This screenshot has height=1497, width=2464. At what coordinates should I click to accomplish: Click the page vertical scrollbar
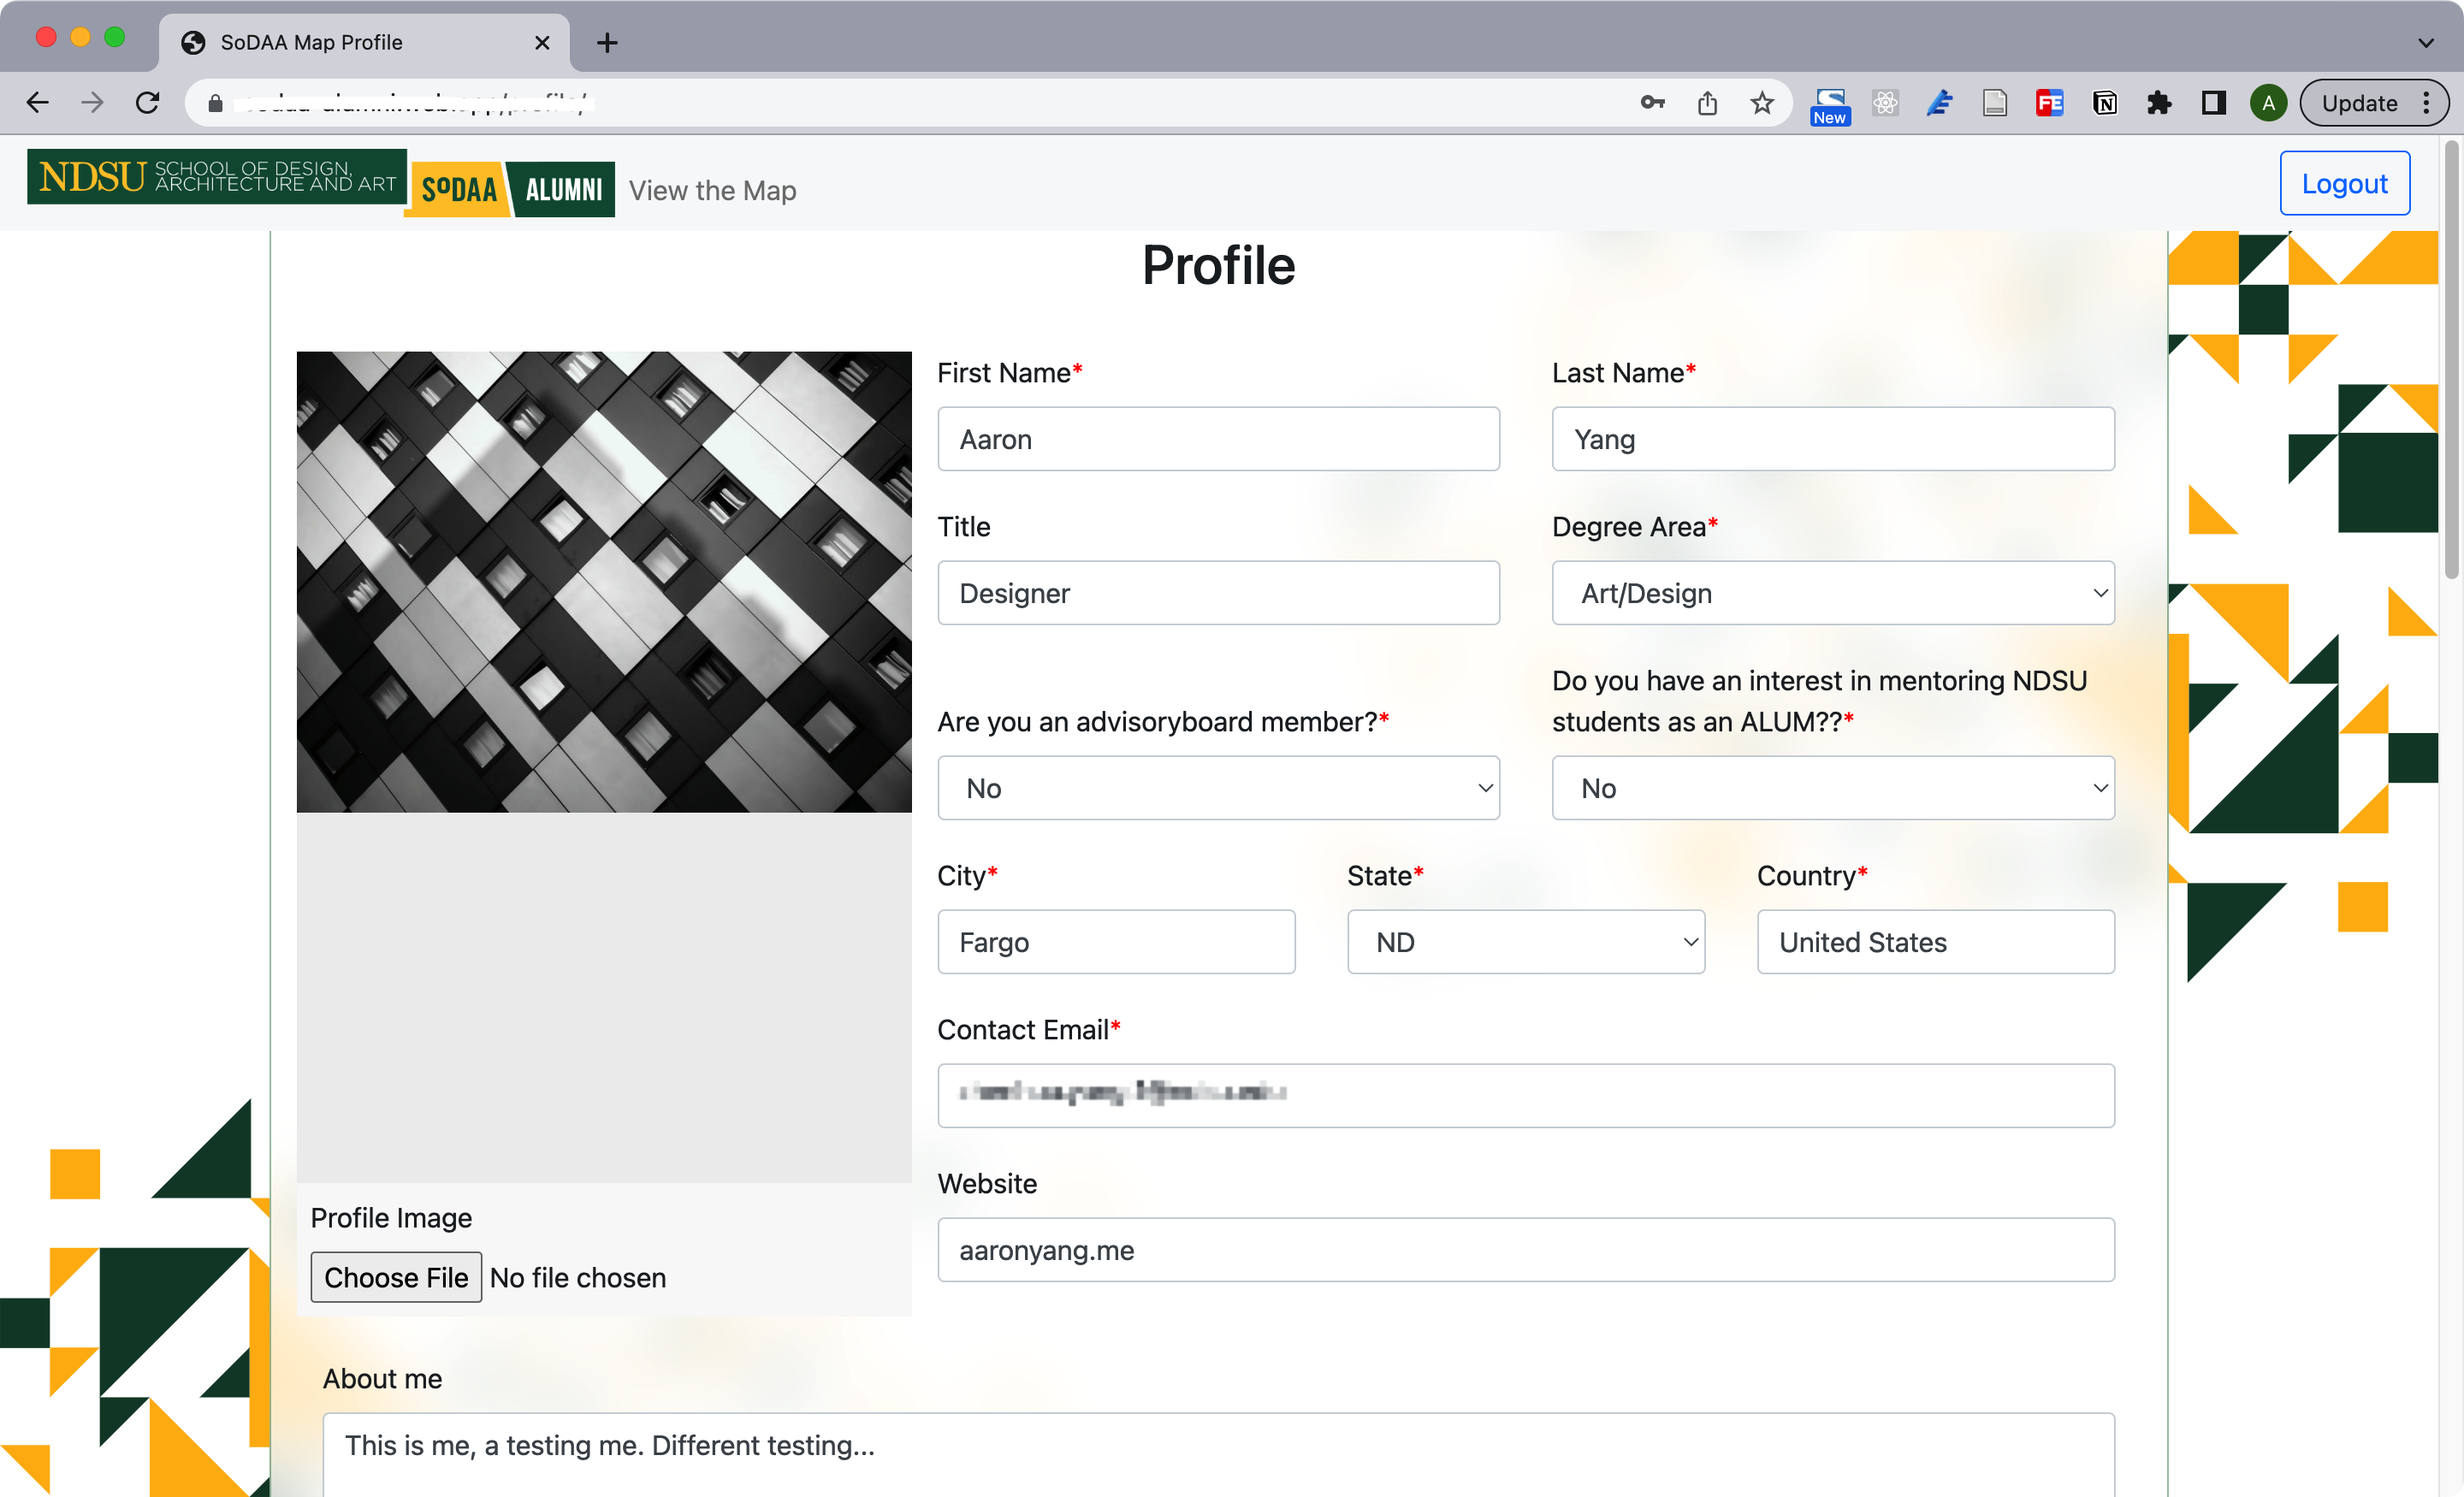click(2451, 360)
